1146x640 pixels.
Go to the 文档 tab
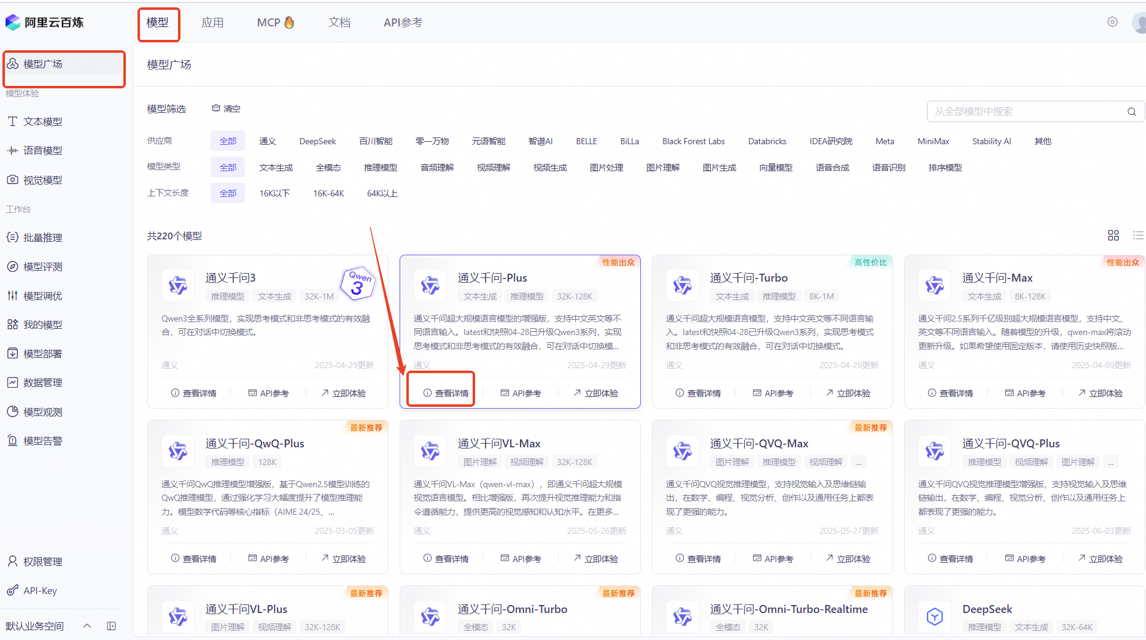[x=339, y=23]
